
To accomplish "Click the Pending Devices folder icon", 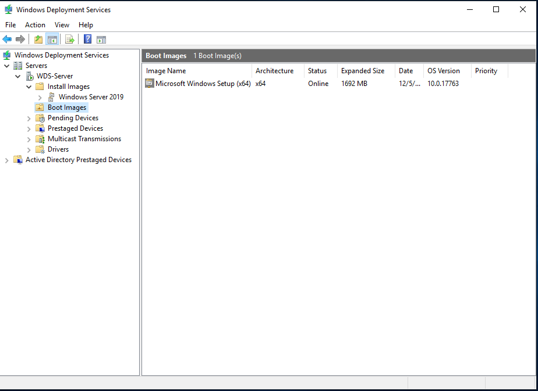I will pyautogui.click(x=40, y=118).
